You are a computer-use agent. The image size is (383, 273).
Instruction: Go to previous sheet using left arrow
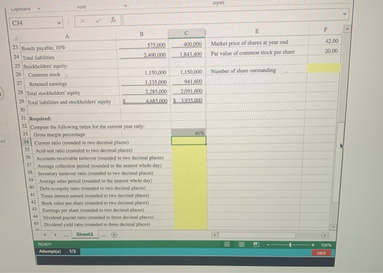[x=45, y=235]
